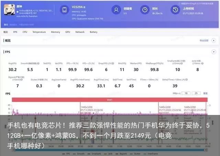Switch to the 概览 tab
Viewport: 220px width, 156px height.
click(x=5, y=32)
